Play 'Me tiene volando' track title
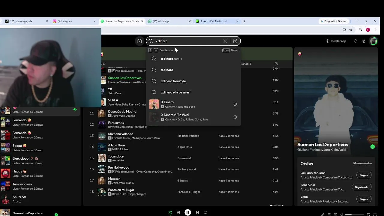Image resolution: width=384 pixels, height=216 pixels. [121, 134]
